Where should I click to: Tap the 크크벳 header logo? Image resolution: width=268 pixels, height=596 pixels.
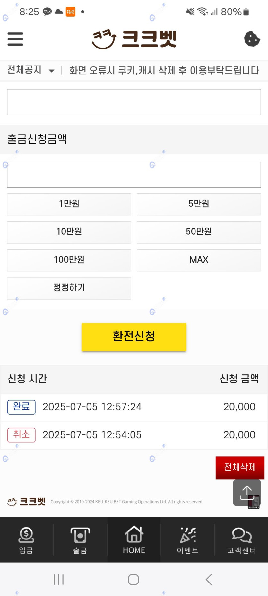(134, 39)
